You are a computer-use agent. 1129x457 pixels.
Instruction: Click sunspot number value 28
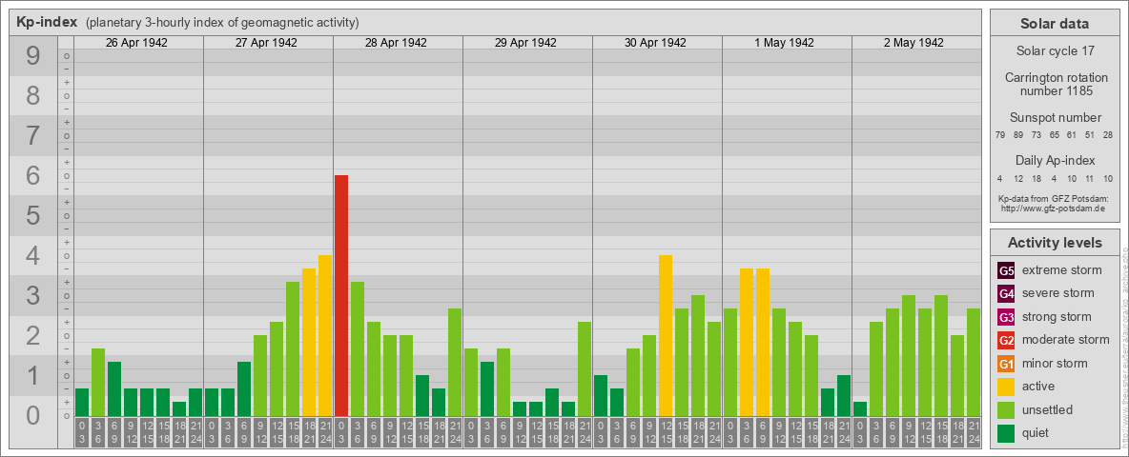[1108, 134]
